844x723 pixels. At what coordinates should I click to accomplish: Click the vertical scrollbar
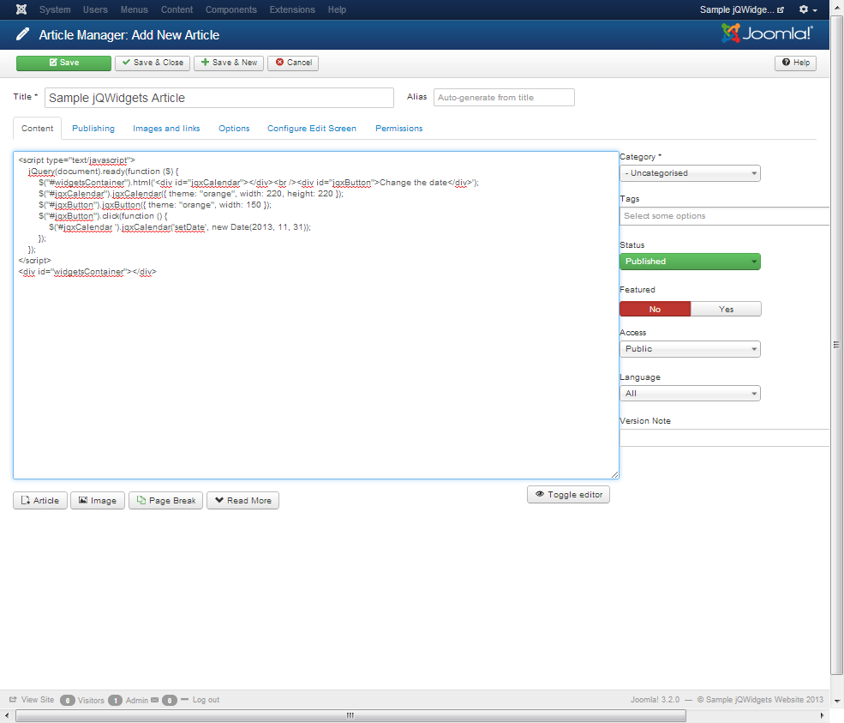pos(836,345)
